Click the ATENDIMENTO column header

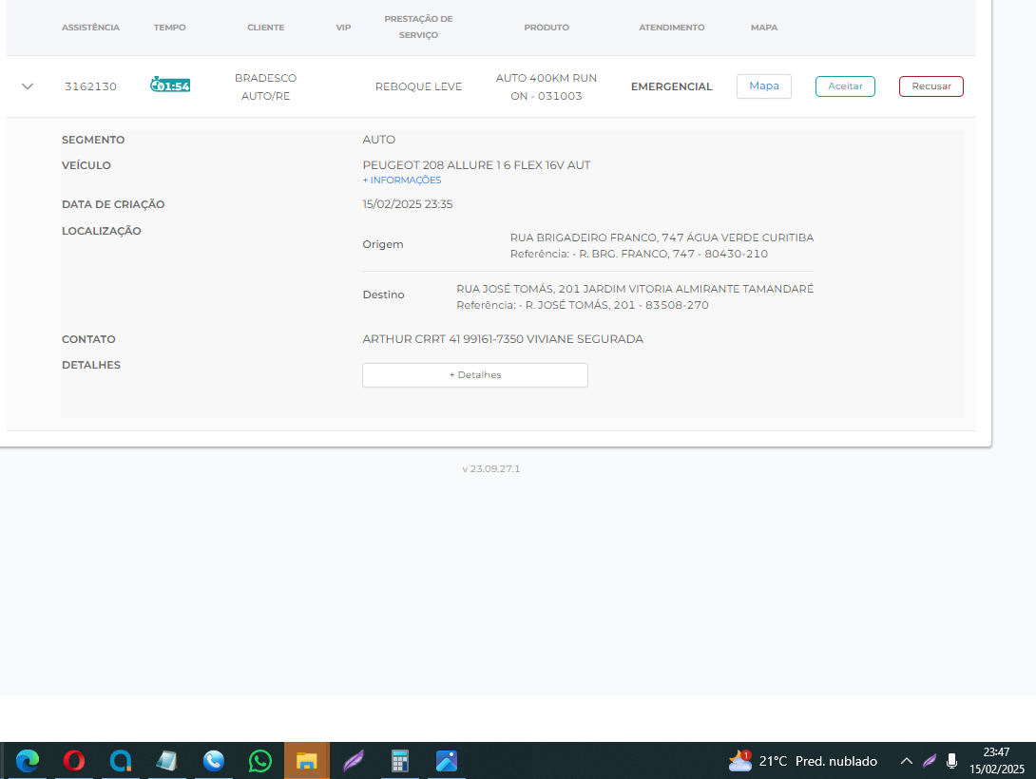671,28
